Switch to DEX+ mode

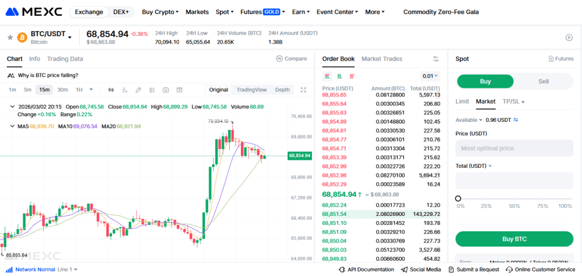tap(121, 12)
